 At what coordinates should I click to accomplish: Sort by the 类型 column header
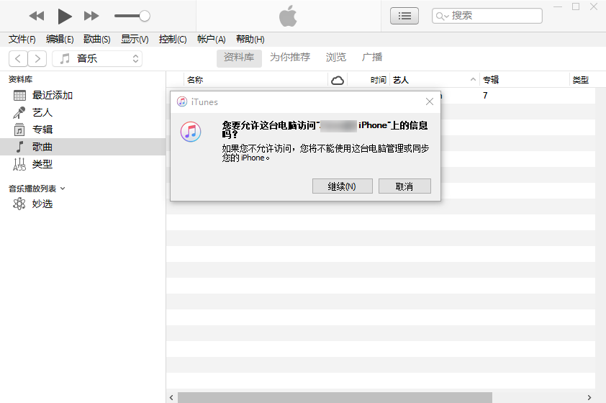[582, 80]
